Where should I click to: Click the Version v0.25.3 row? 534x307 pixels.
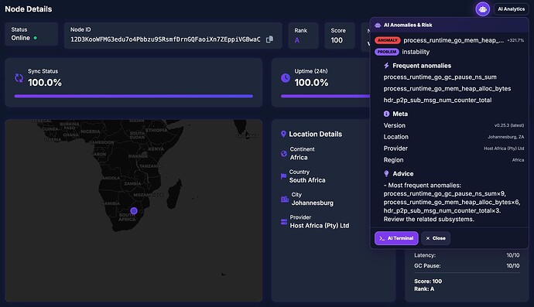click(x=454, y=125)
